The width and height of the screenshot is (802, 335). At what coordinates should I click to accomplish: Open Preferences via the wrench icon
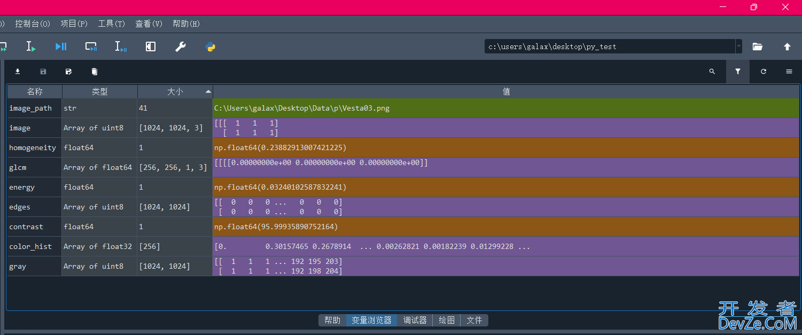[x=181, y=47]
